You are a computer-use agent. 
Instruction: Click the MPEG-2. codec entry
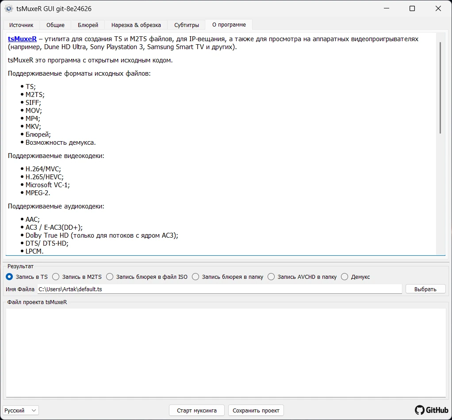[38, 193]
